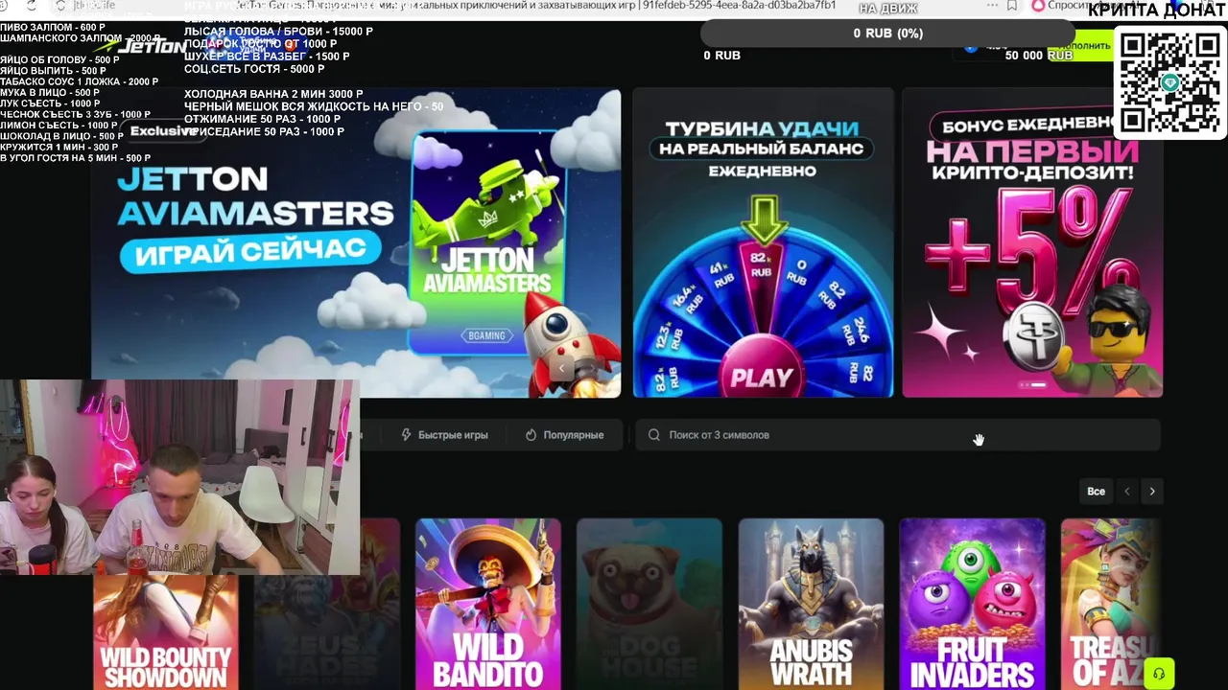Open the green support headset chat icon
The width and height of the screenshot is (1228, 690).
pyautogui.click(x=1159, y=674)
